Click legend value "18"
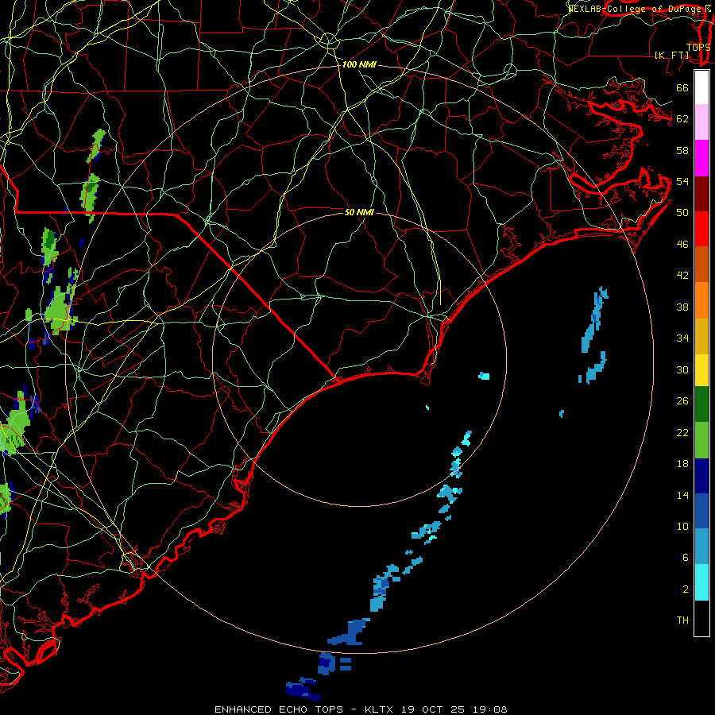The height and width of the screenshot is (715, 715). coord(682,464)
